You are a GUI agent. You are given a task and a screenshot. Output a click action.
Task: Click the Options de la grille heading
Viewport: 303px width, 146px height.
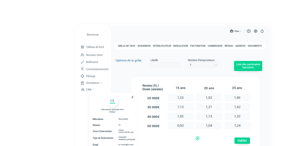129,61
